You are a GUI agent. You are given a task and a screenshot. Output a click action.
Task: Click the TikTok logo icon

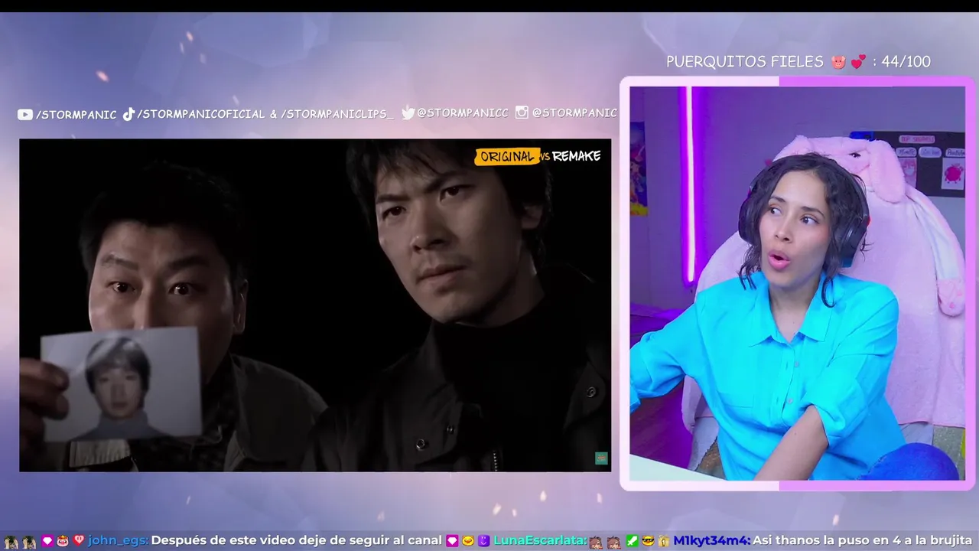[128, 114]
